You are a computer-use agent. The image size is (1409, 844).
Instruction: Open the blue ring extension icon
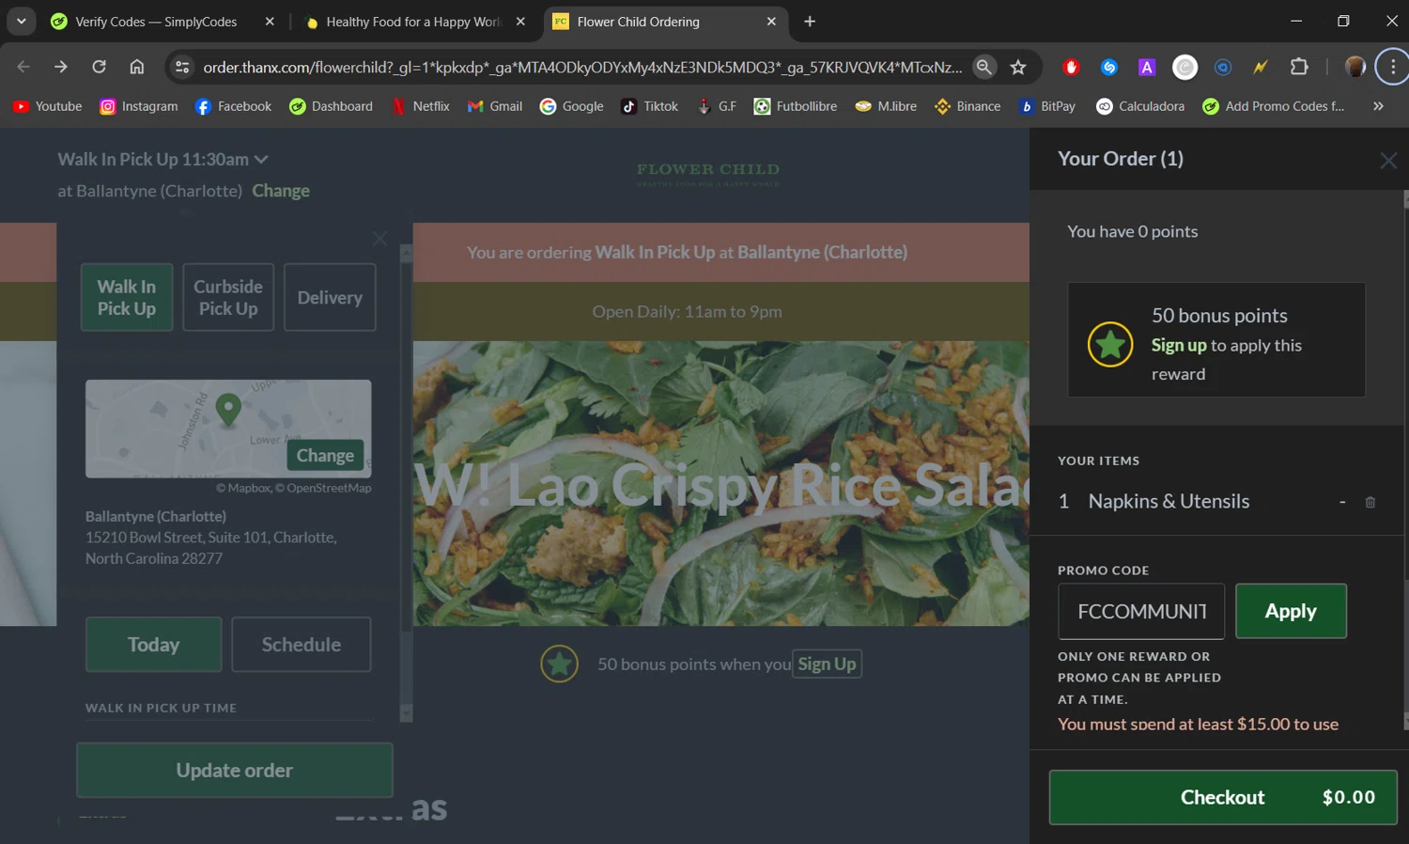click(x=1223, y=67)
